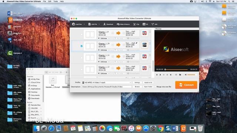Viewport: 237px width, 133px height.
Task: Open iTunes from the Dock
Action: click(131, 129)
